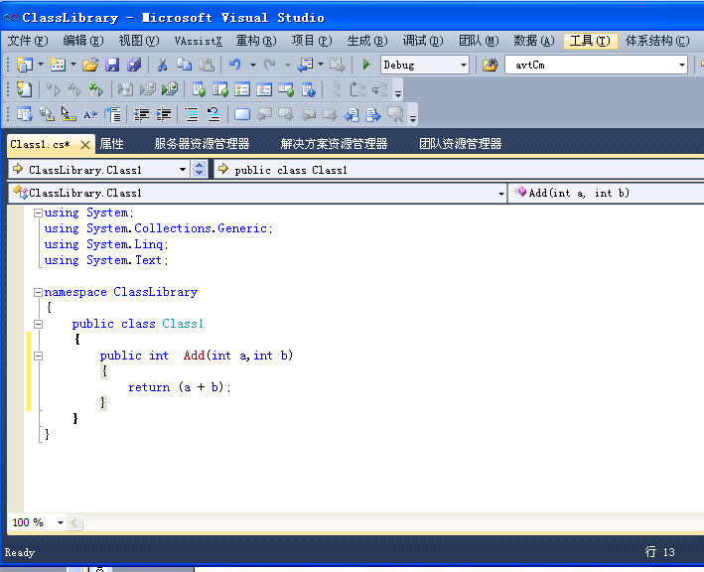Open the 100 % zoom level dropdown
Viewport: 704px width, 572px height.
click(x=60, y=522)
